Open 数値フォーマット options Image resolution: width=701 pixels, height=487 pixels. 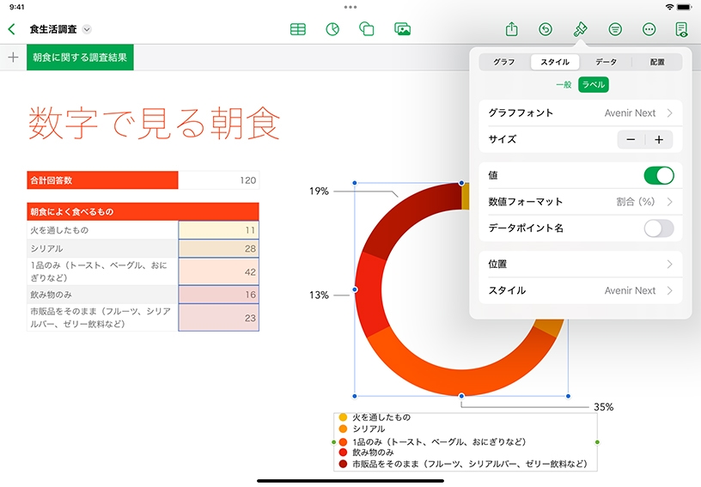[x=580, y=202]
